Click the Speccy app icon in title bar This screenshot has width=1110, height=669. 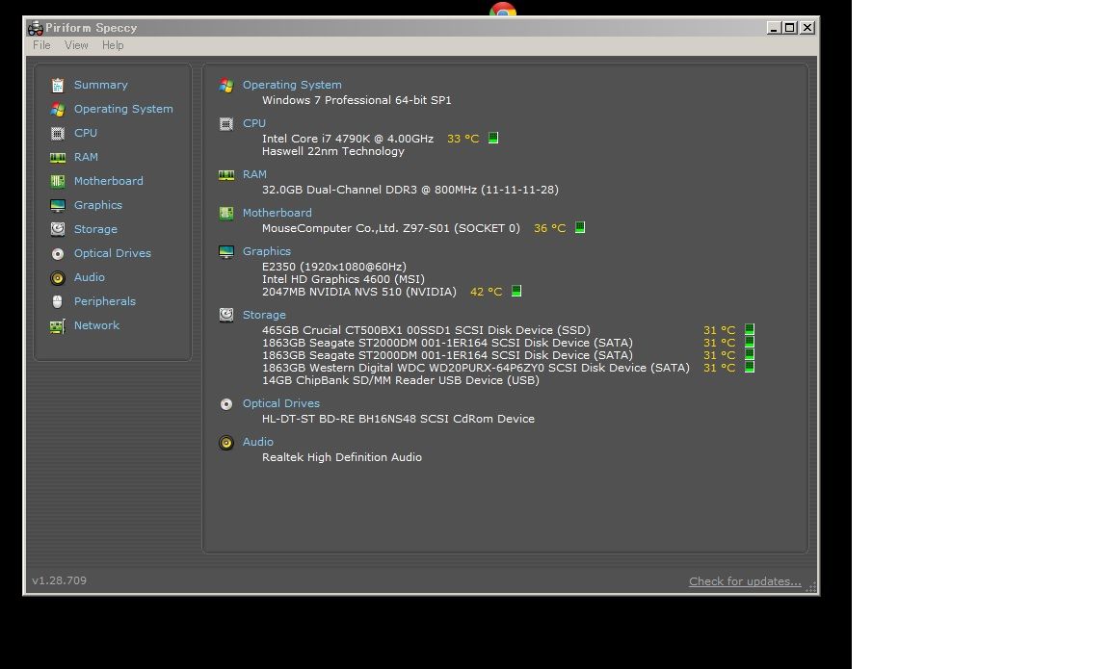pyautogui.click(x=36, y=28)
